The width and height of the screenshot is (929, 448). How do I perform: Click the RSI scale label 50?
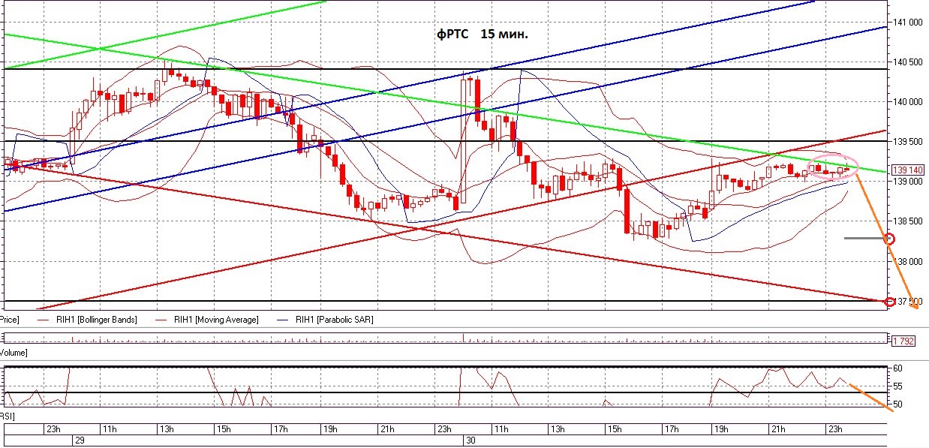896,404
